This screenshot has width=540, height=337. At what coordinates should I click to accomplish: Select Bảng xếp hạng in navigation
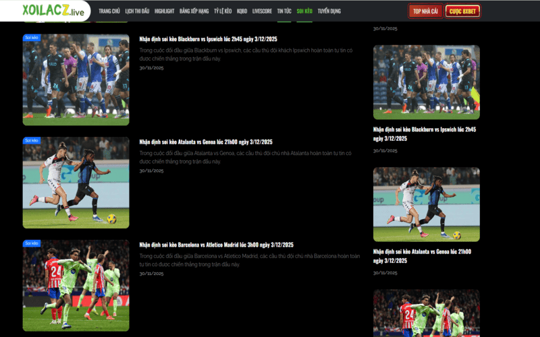(x=194, y=11)
